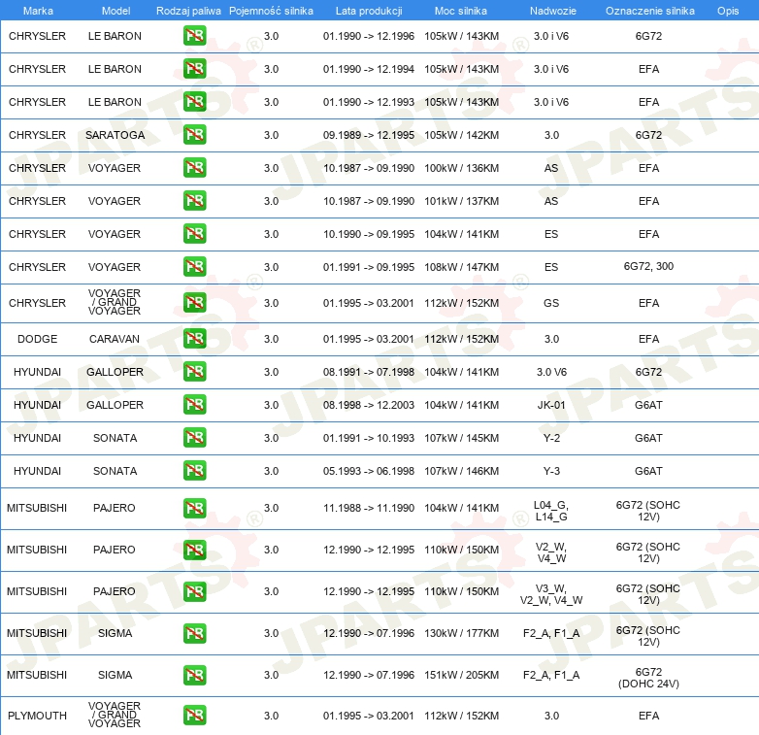
Task: Click fuel icon for Hyundai Sonata Y-2
Action: [194, 438]
